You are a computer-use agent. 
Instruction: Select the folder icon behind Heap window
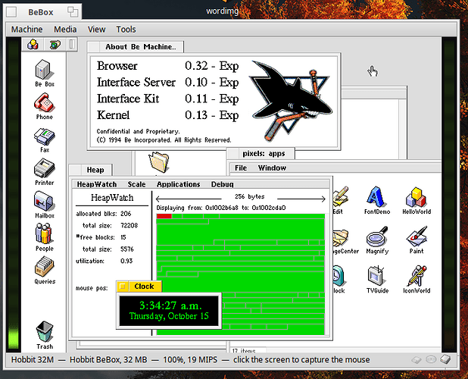coord(159,162)
